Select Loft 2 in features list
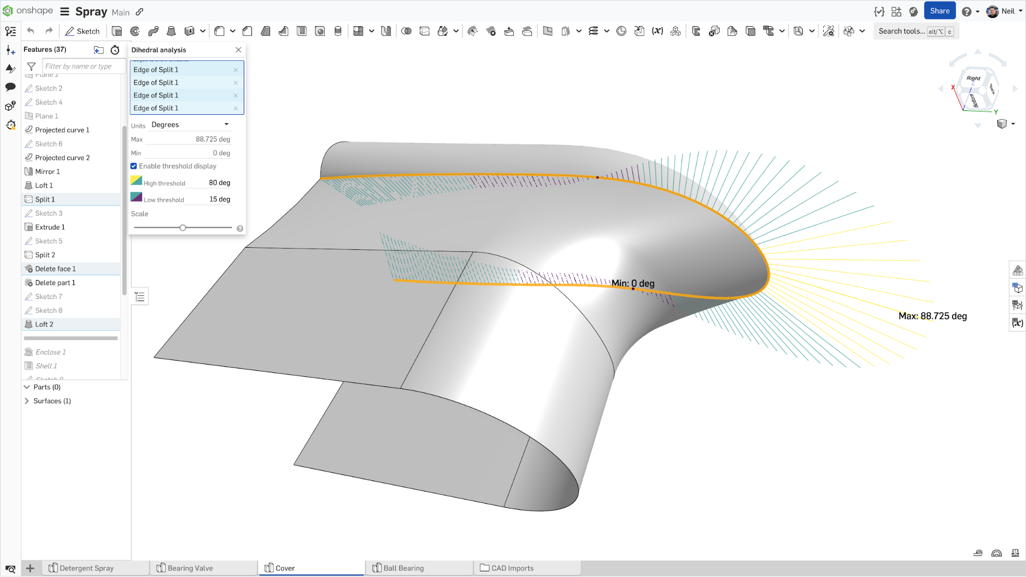Image resolution: width=1026 pixels, height=577 pixels. click(44, 323)
